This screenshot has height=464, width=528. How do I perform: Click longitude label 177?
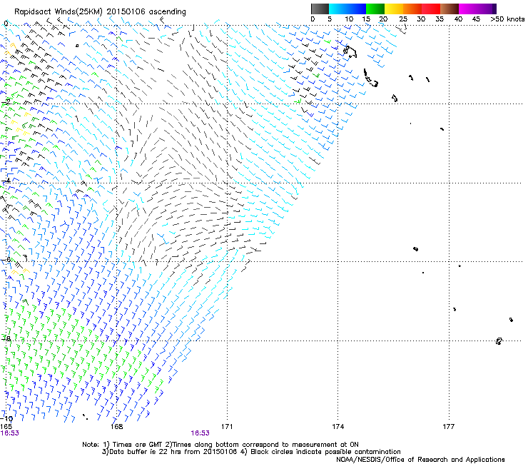click(x=449, y=427)
